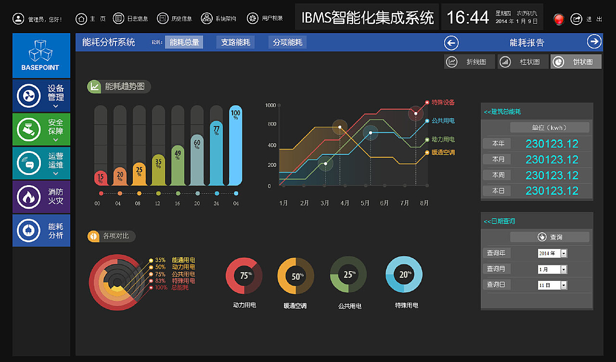
Task: Click the 100% 总能耗 legend entry
Action: pyautogui.click(x=169, y=287)
